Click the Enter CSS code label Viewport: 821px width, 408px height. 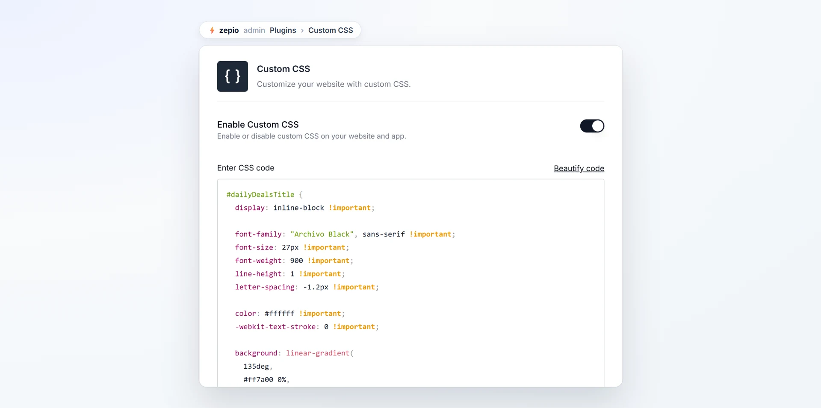[245, 168]
